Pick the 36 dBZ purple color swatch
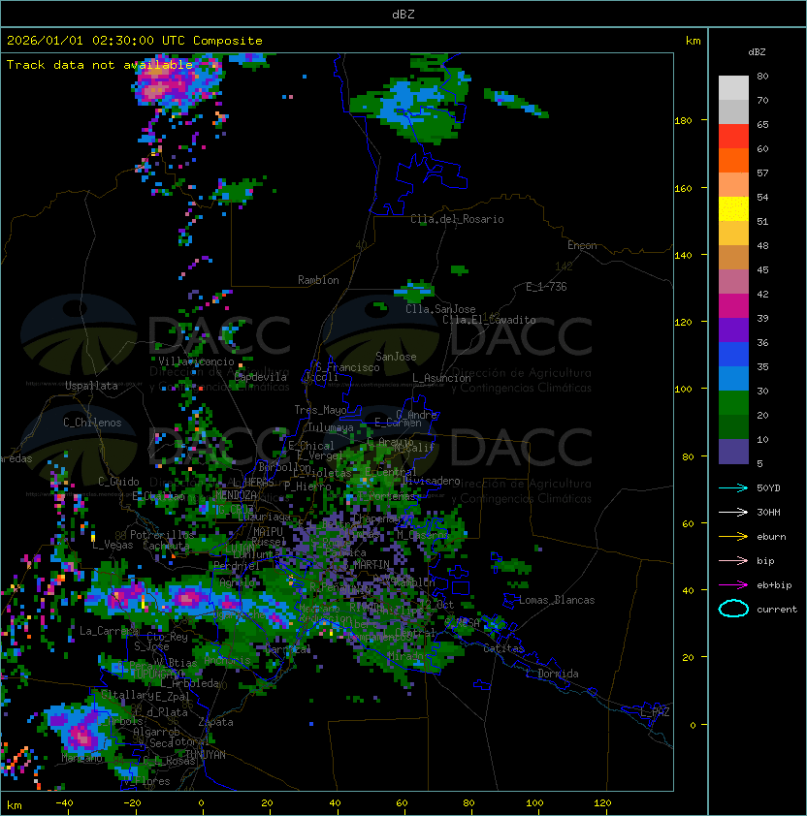Screen dimensions: 807x816 click(733, 330)
